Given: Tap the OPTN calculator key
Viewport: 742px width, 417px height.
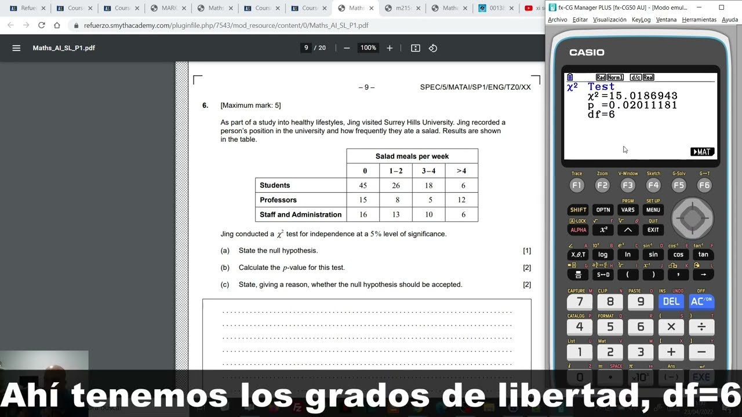Looking at the screenshot, I should [603, 210].
